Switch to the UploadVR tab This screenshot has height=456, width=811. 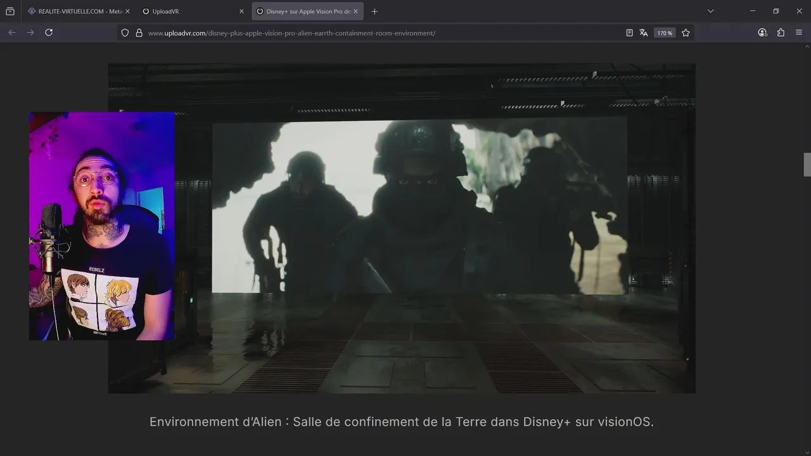click(193, 11)
